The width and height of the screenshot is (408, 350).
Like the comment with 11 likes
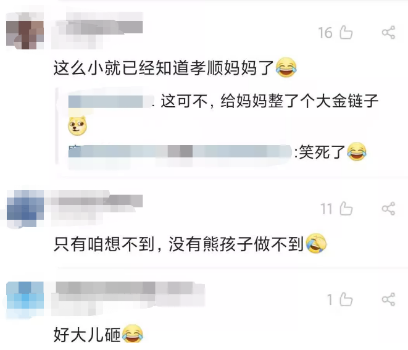point(346,209)
